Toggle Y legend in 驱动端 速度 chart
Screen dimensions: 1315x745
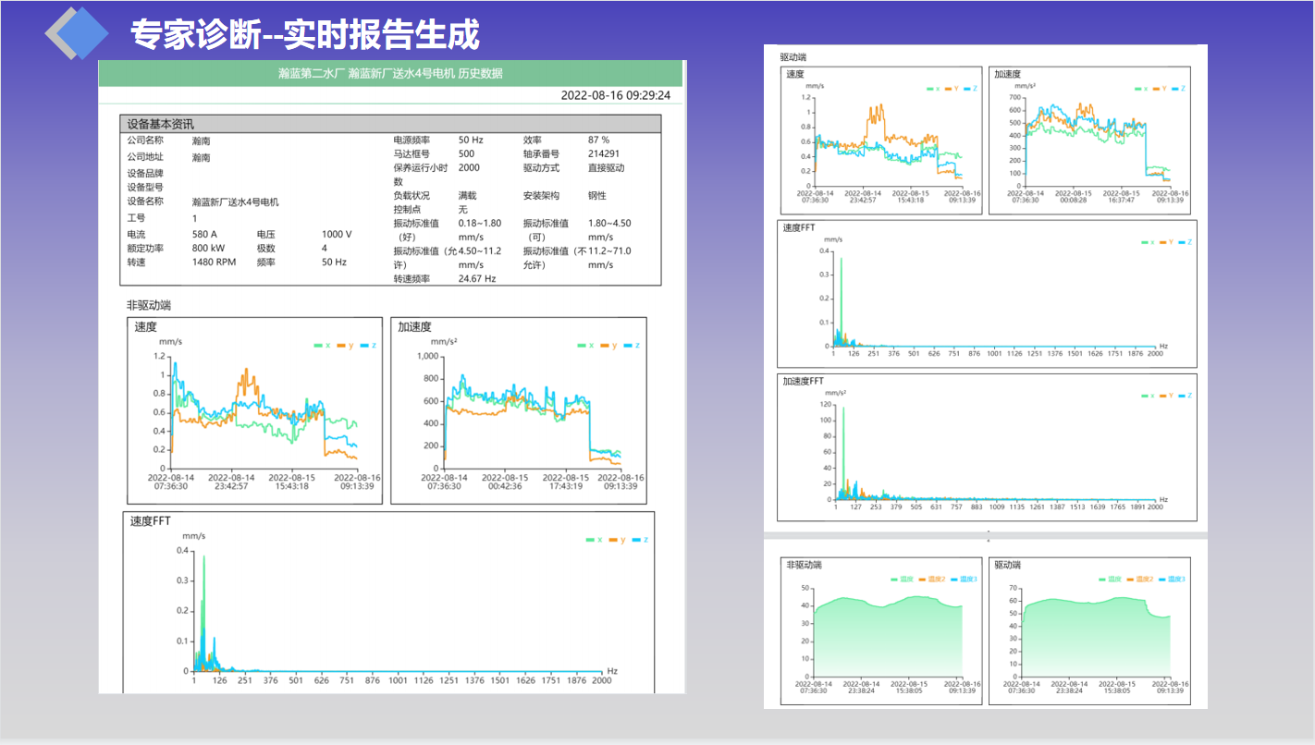tap(952, 89)
